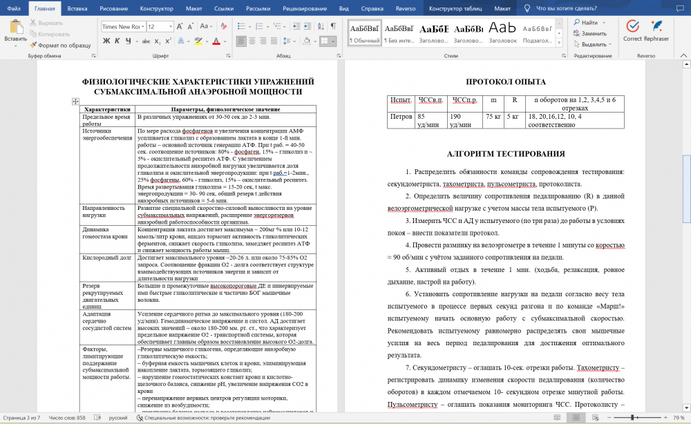Click the Format Painter (Формат по образцу)
Screen dimensions: 691x424
(x=60, y=45)
